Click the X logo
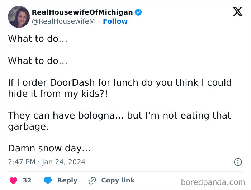The image size is (251, 190). coord(237,12)
